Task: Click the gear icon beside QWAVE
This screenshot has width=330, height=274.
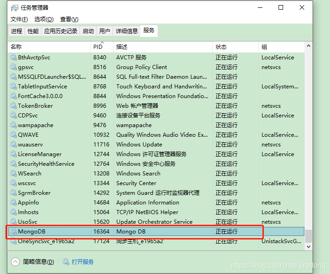Action: [x=13, y=134]
